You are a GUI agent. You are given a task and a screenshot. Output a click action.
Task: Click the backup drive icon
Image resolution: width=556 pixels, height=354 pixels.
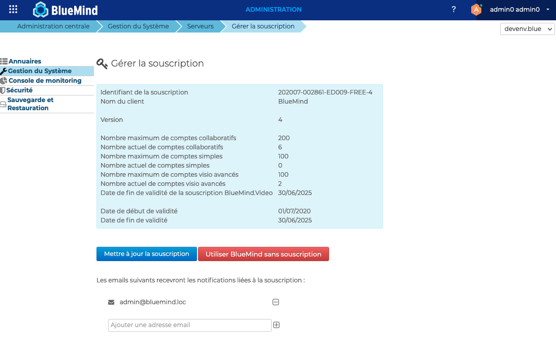[3, 104]
